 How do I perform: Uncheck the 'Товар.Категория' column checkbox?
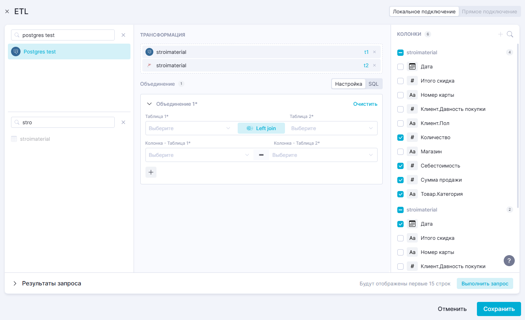click(400, 194)
